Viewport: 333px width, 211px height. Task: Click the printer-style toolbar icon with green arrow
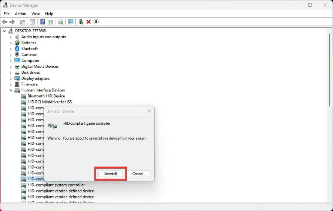(61, 22)
